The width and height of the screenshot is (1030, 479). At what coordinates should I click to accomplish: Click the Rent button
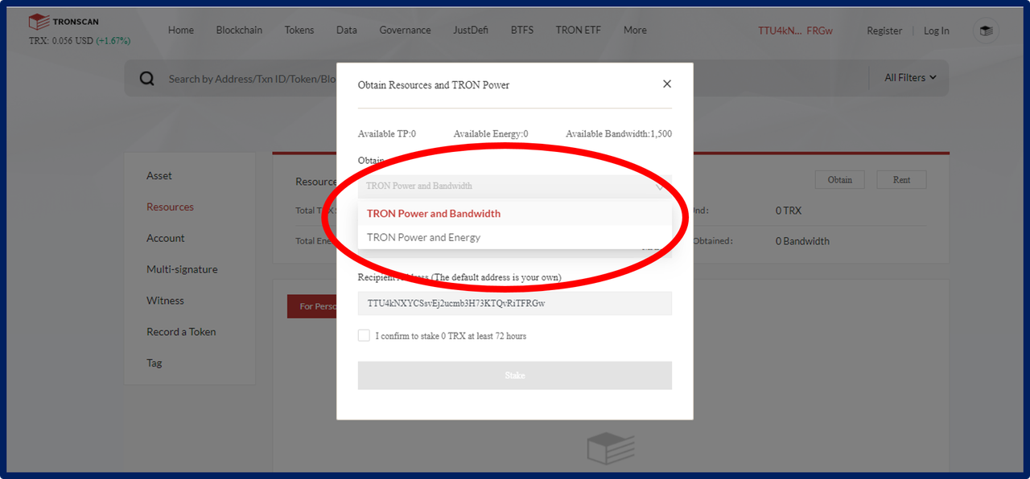(x=901, y=179)
